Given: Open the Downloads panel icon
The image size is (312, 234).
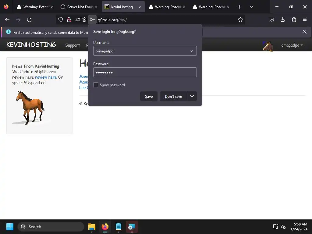Looking at the screenshot, I should pyautogui.click(x=283, y=19).
